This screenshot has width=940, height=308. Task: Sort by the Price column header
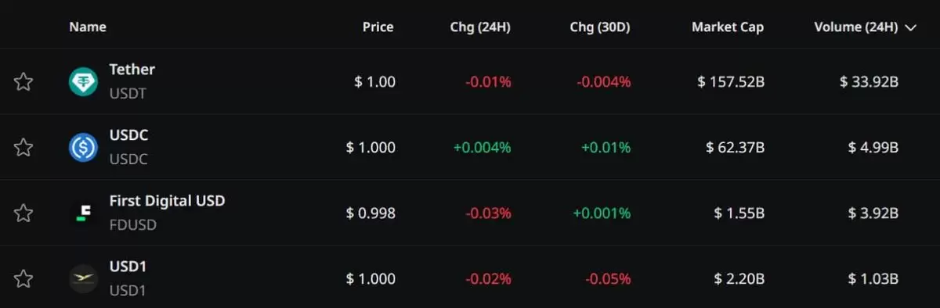(378, 27)
